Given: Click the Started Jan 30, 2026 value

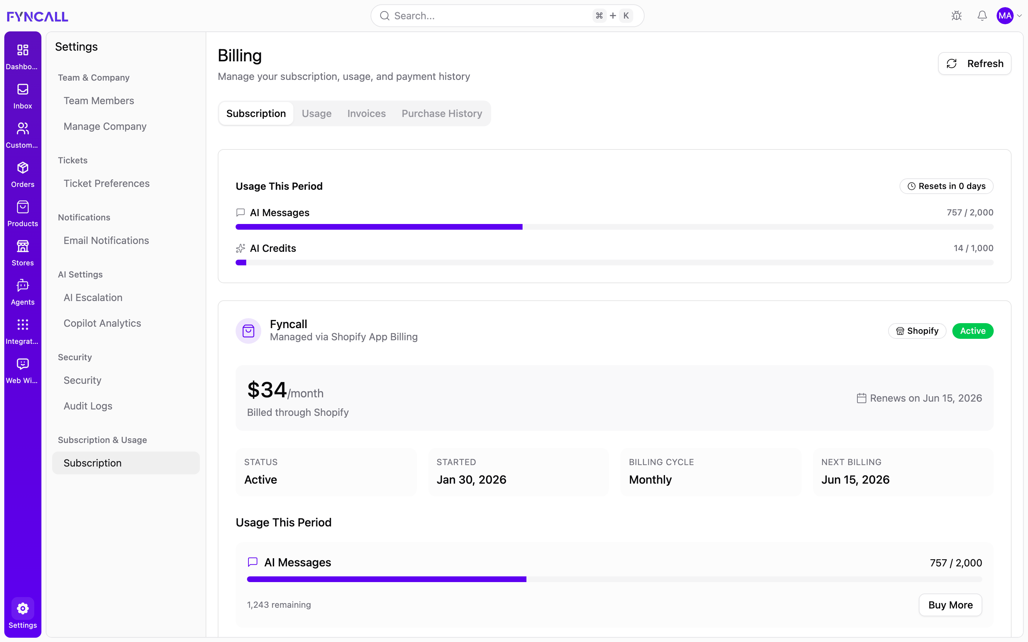Looking at the screenshot, I should click(472, 479).
